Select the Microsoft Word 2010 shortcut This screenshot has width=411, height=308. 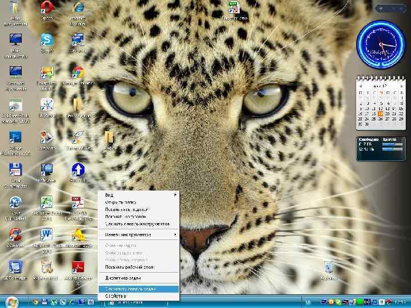click(47, 241)
